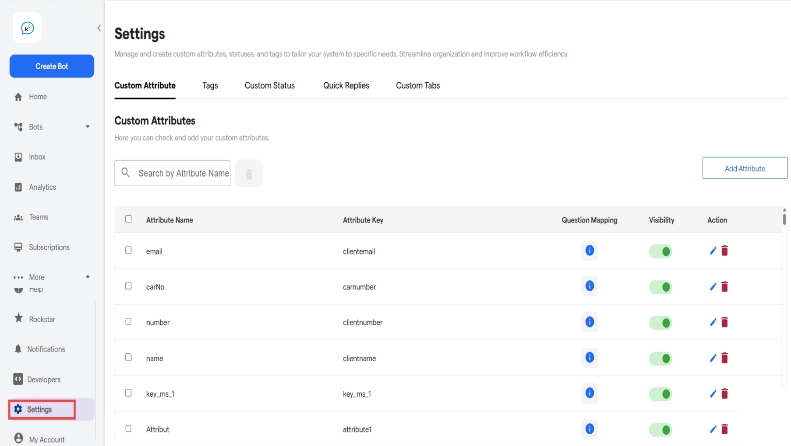Open the Developers section
The image size is (791, 446).
[x=44, y=379]
